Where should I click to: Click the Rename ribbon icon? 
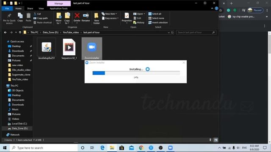(86, 17)
